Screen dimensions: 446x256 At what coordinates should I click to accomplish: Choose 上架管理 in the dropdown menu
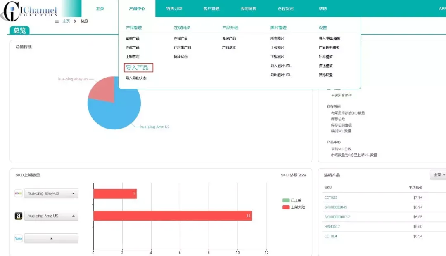tap(133, 56)
